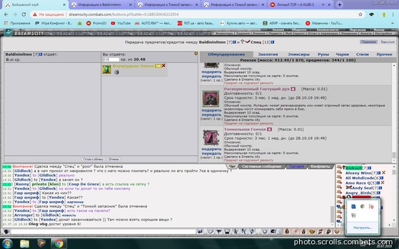The height and width of the screenshot is (249, 399).
Task: Click the Настроить link in tray popup
Action: coord(362,228)
